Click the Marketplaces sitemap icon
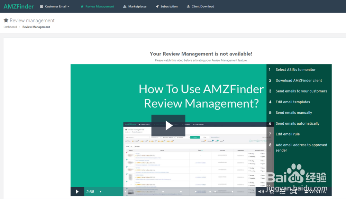Image resolution: width=346 pixels, height=200 pixels. click(x=125, y=6)
